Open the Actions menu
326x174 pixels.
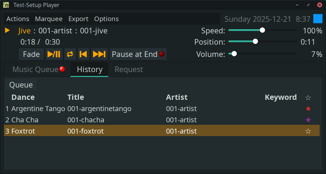18,19
